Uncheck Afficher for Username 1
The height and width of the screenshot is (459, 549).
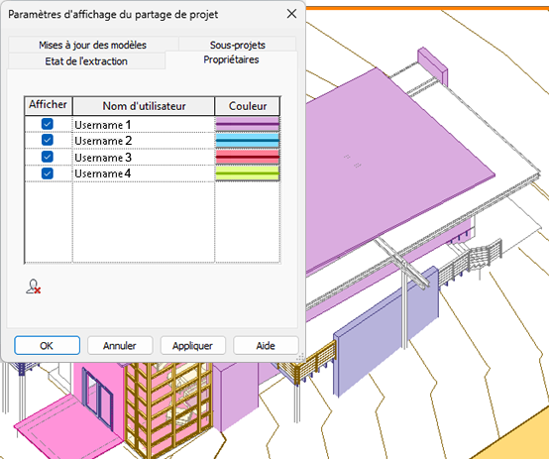point(48,124)
